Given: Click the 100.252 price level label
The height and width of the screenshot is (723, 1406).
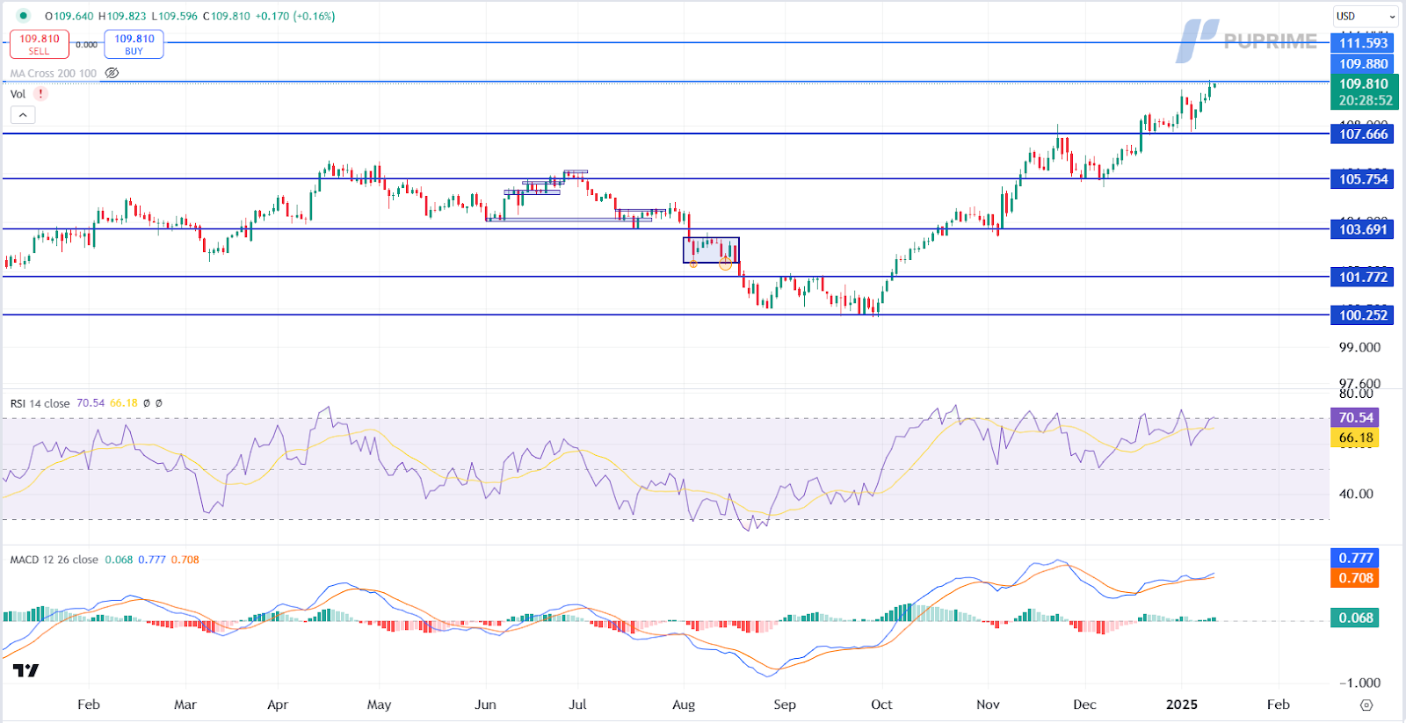Looking at the screenshot, I should tap(1363, 315).
